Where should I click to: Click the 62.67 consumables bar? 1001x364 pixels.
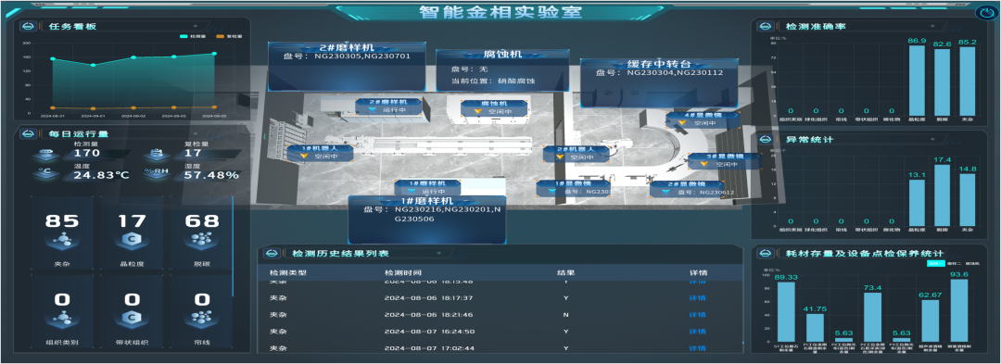click(931, 320)
